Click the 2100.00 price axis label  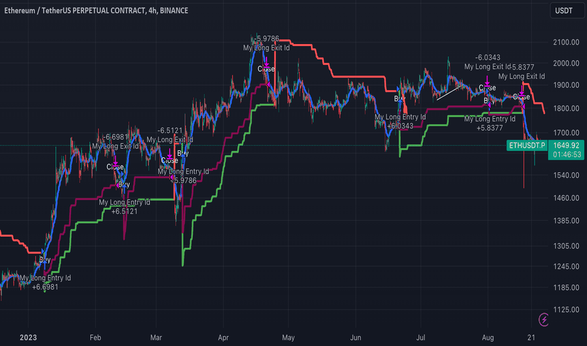pos(566,42)
